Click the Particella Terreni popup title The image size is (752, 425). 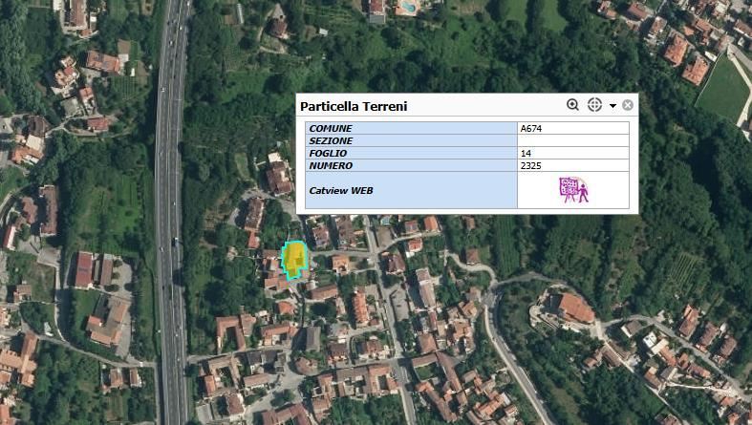(354, 106)
